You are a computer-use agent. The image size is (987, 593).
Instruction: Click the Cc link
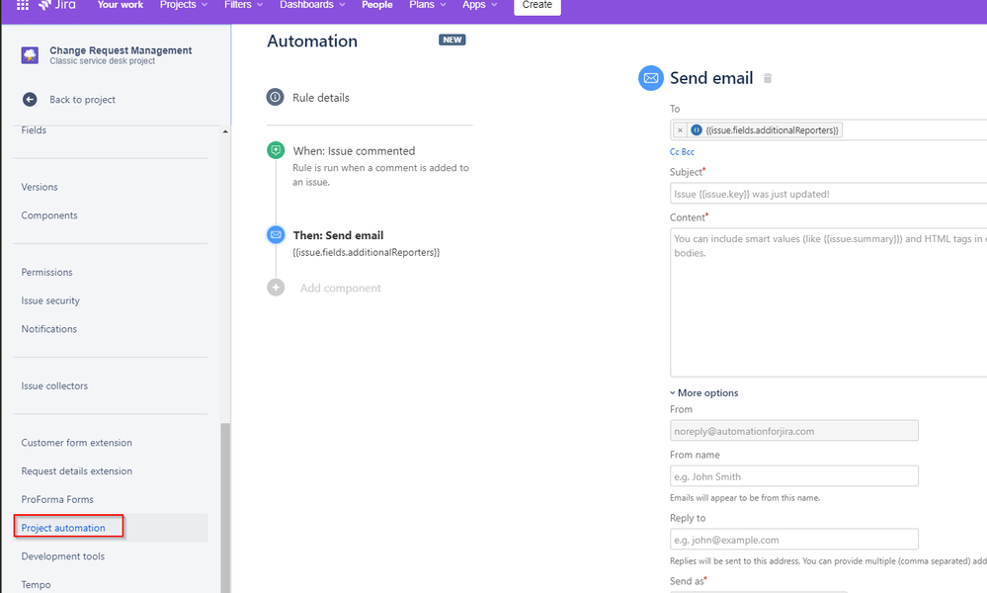click(x=674, y=152)
